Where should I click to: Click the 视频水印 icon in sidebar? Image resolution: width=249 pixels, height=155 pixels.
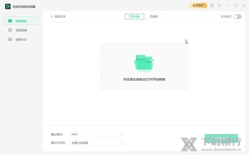pyautogui.click(x=10, y=39)
